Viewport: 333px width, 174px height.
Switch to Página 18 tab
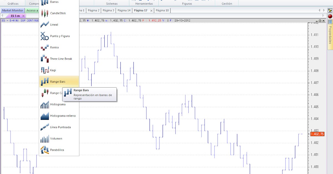point(162,10)
